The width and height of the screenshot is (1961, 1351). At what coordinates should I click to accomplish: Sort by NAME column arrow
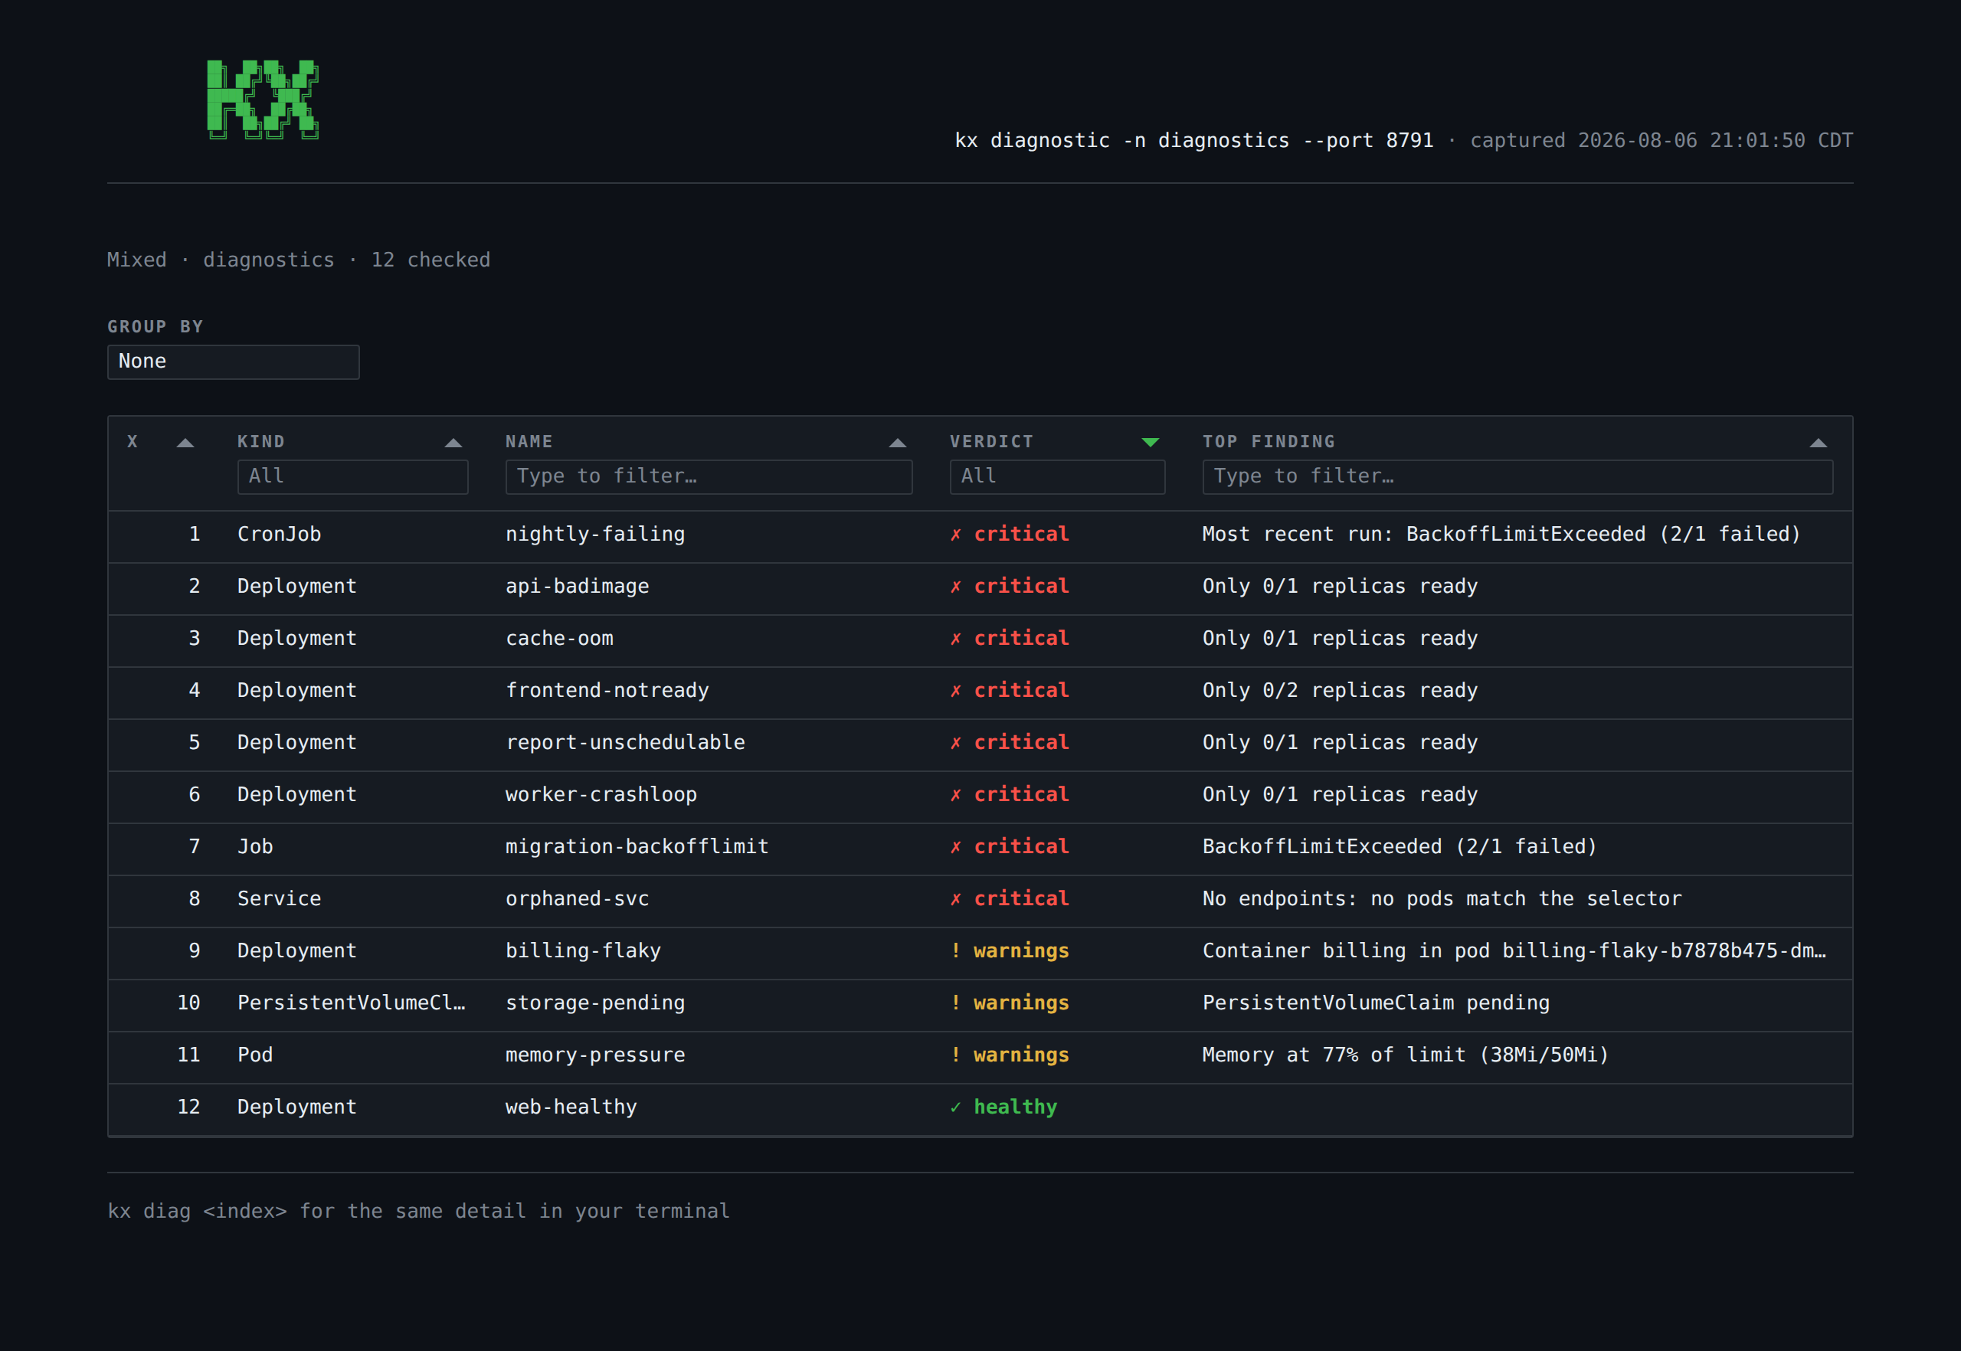pos(898,443)
